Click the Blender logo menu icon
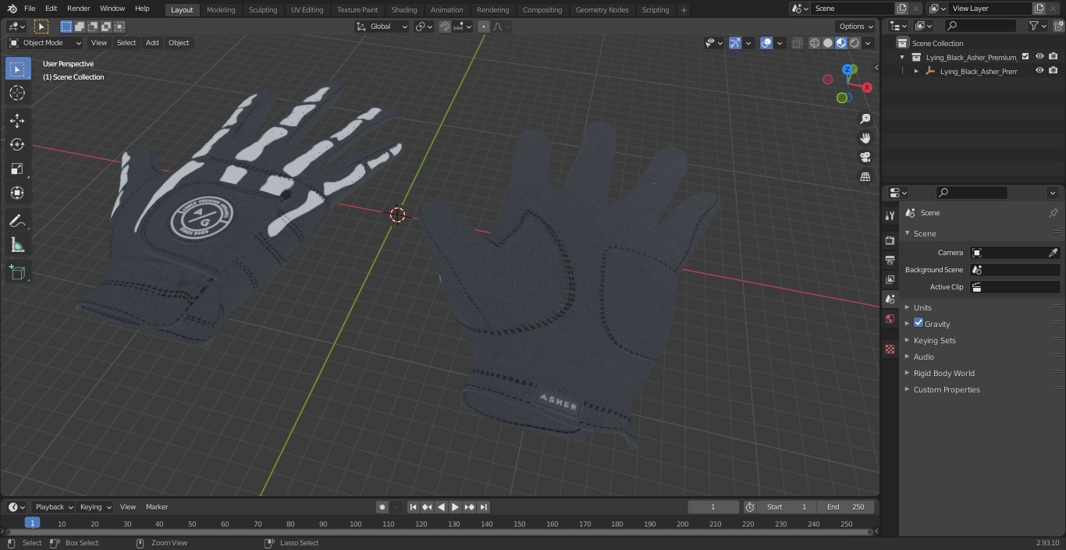Image resolution: width=1066 pixels, height=550 pixels. click(12, 9)
